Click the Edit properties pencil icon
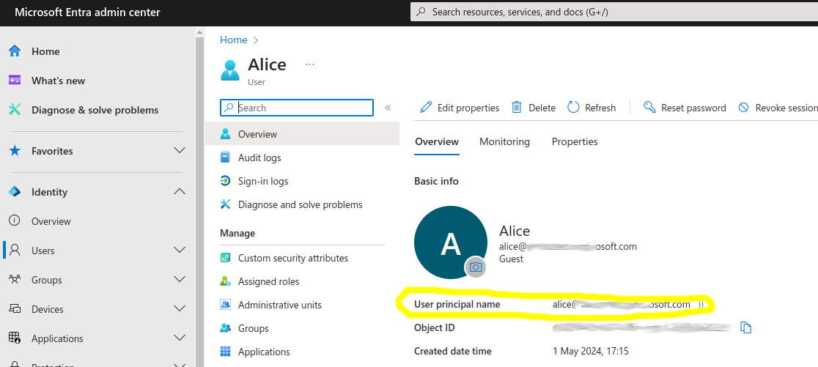This screenshot has height=367, width=818. click(x=426, y=108)
